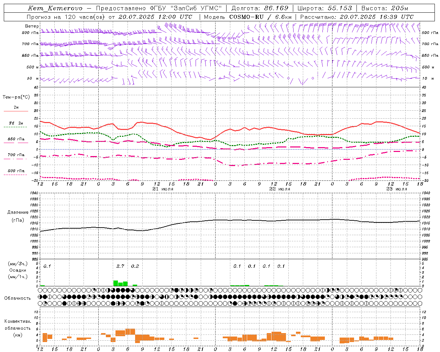
Task: Click the "Осадки" precipitation label
Action: [x=18, y=270]
